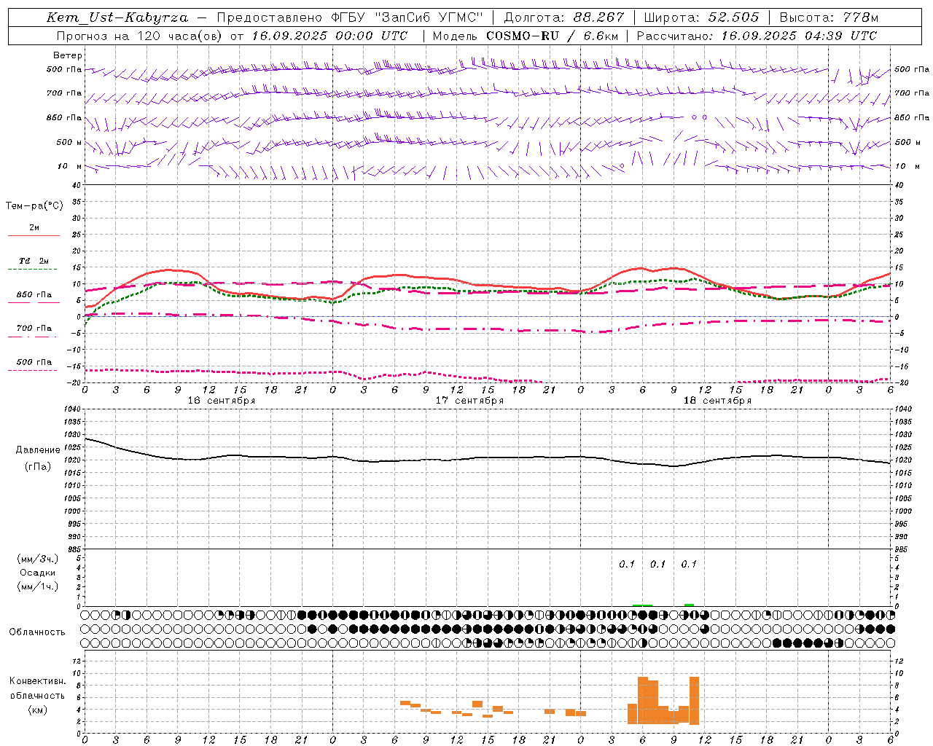Click the Облачность cloud cover label

(x=37, y=632)
